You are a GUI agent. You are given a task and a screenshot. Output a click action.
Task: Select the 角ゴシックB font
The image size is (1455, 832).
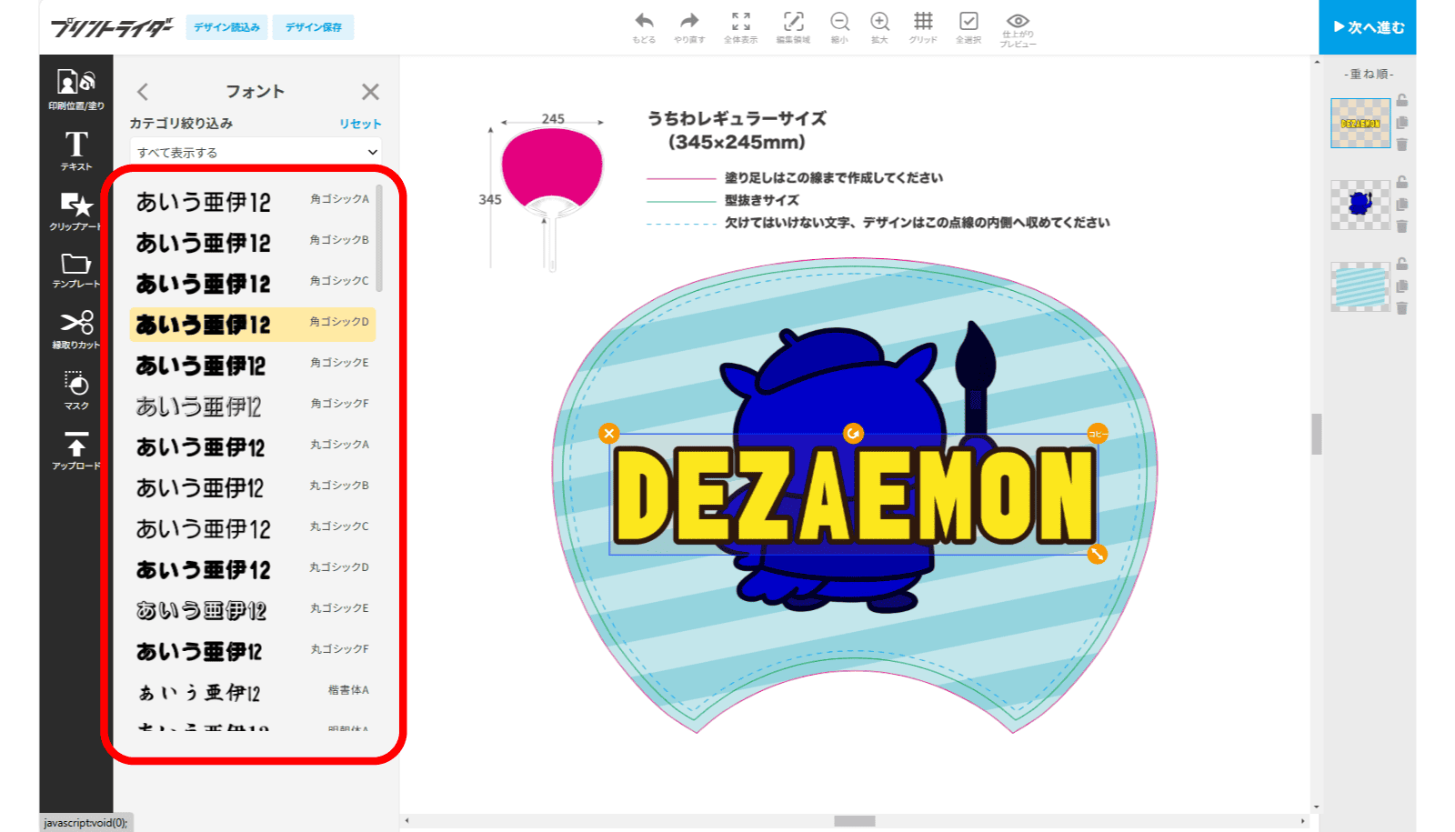[253, 242]
